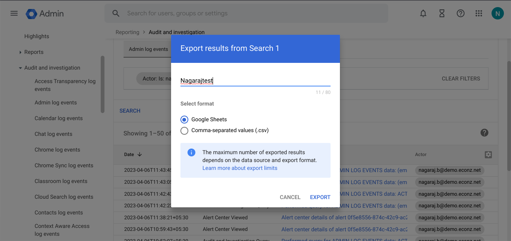This screenshot has height=241, width=511.
Task: Open Chrome Sync log events
Action: click(x=64, y=165)
